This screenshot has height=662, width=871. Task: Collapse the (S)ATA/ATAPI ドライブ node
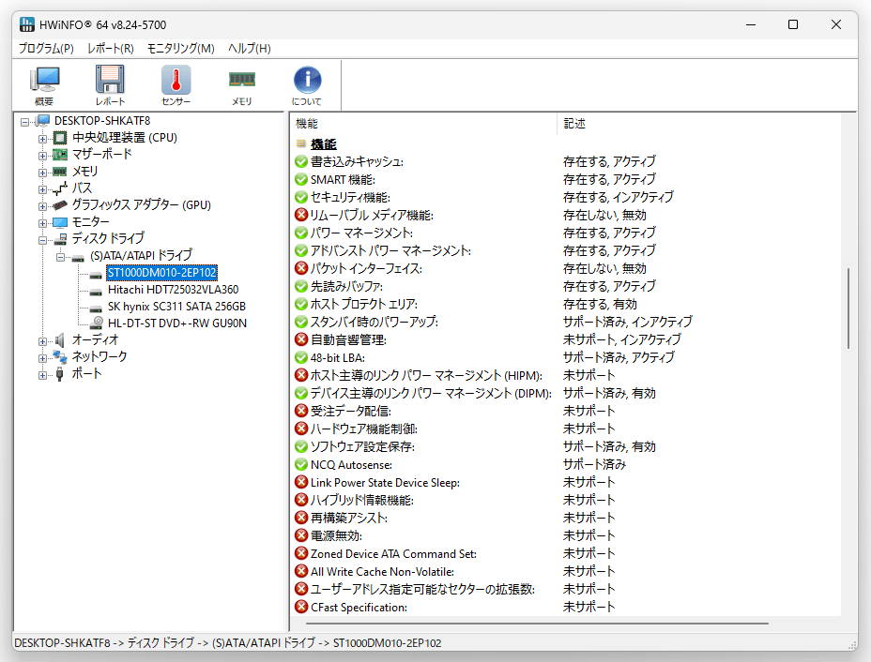(61, 257)
